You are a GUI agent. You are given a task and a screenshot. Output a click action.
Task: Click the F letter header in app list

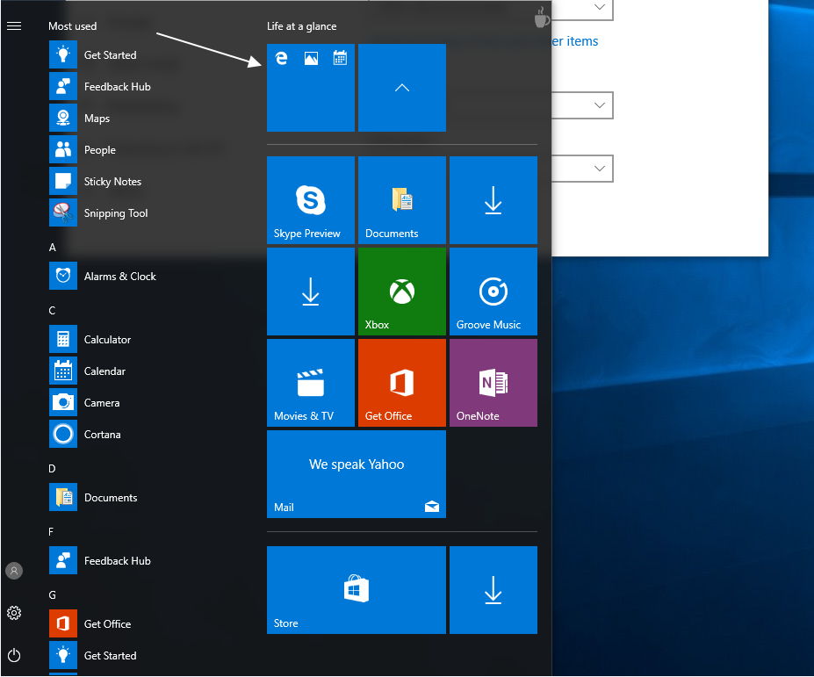pyautogui.click(x=51, y=531)
